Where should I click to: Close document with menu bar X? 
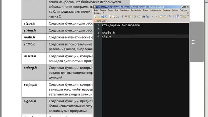click(188, 13)
